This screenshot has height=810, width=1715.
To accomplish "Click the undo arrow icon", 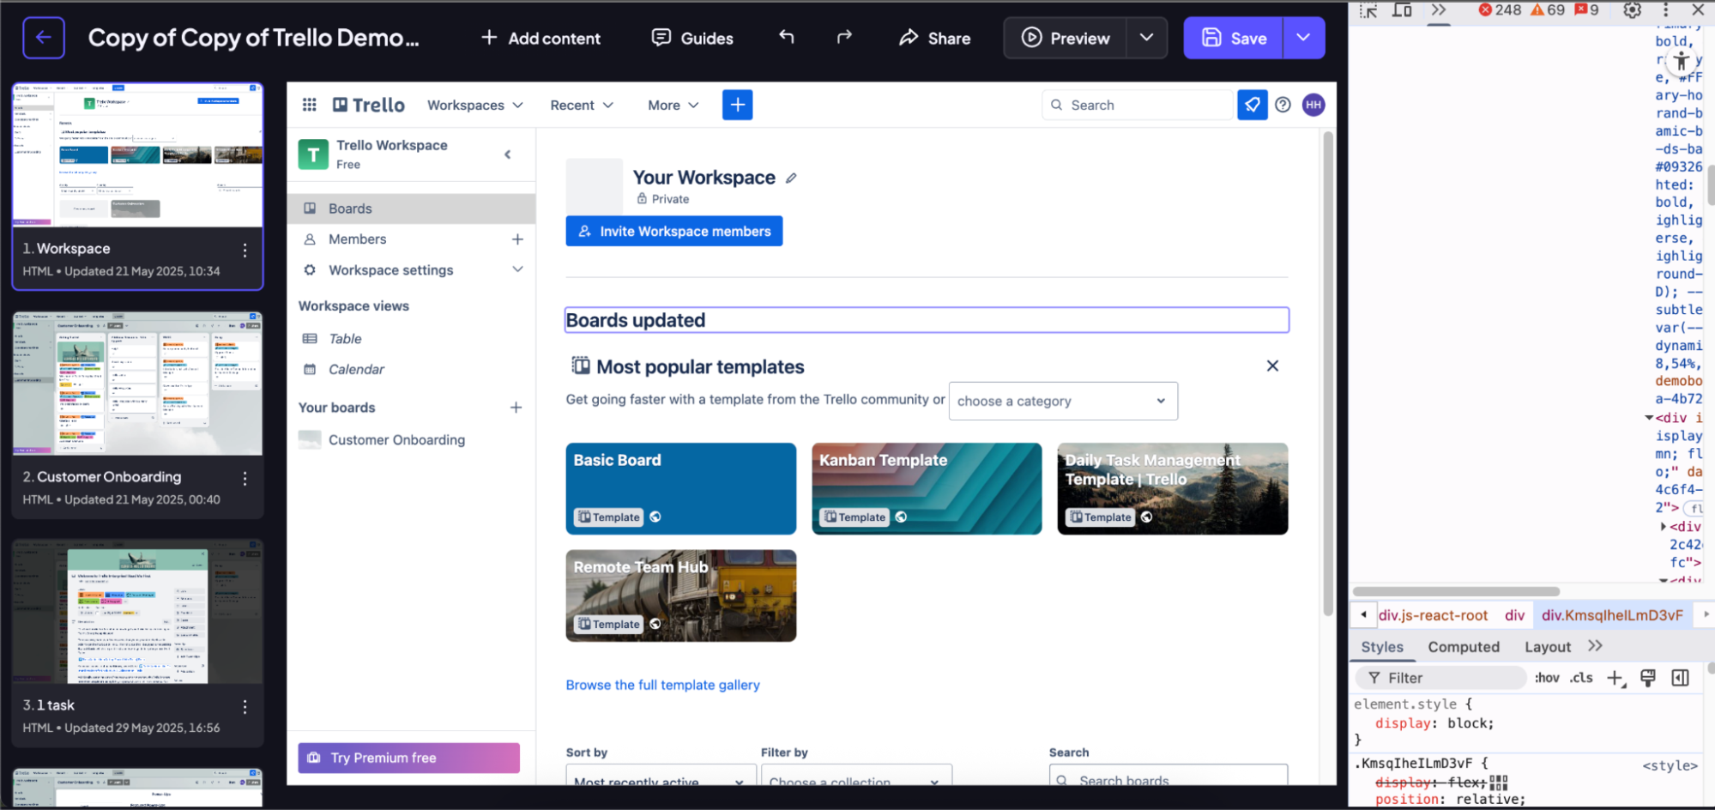I will [x=786, y=37].
